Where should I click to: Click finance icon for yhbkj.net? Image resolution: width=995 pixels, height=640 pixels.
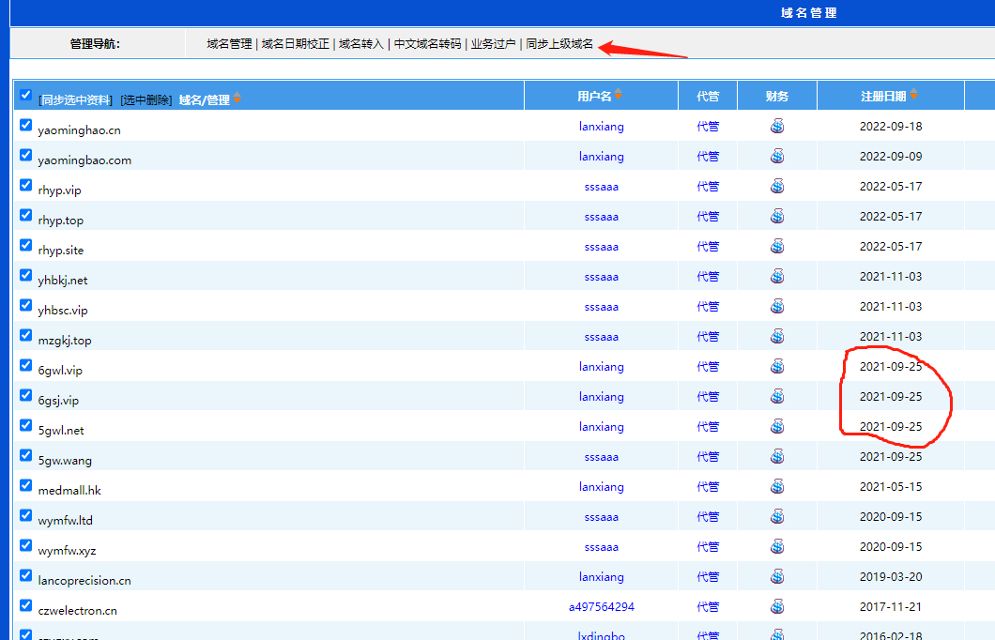(x=777, y=276)
